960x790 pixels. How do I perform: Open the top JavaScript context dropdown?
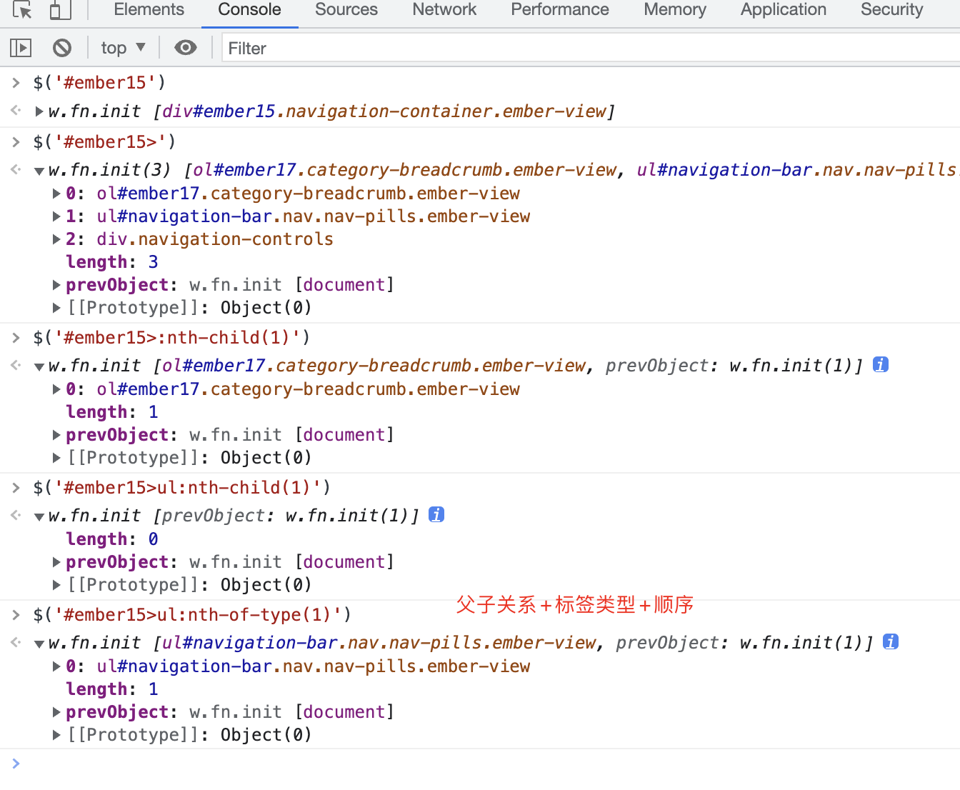(123, 48)
